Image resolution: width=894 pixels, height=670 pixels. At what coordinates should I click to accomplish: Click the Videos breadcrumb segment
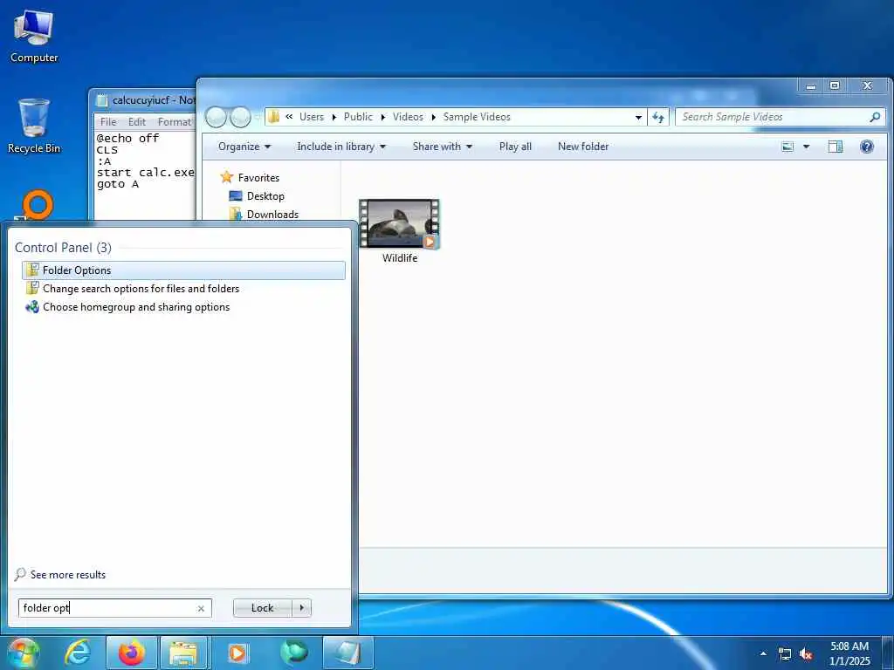pos(408,117)
